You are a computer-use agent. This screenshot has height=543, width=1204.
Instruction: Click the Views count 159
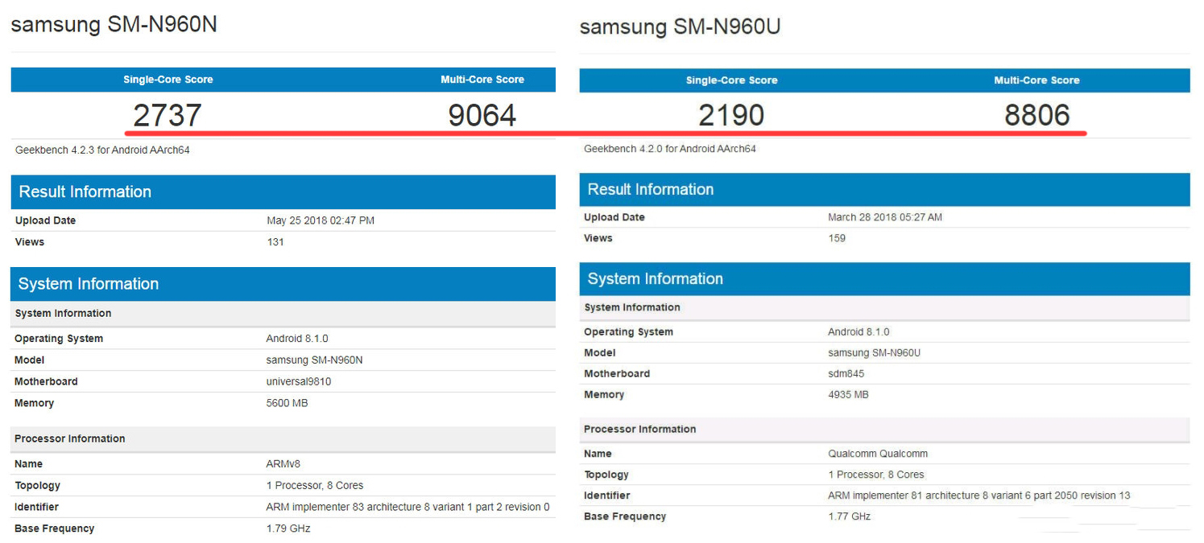(836, 238)
